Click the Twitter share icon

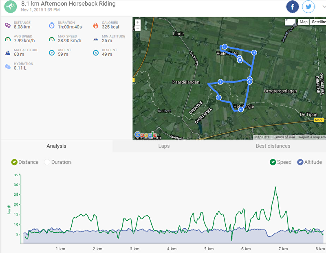[x=308, y=7]
